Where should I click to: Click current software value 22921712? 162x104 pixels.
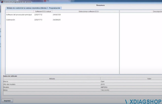38,15
